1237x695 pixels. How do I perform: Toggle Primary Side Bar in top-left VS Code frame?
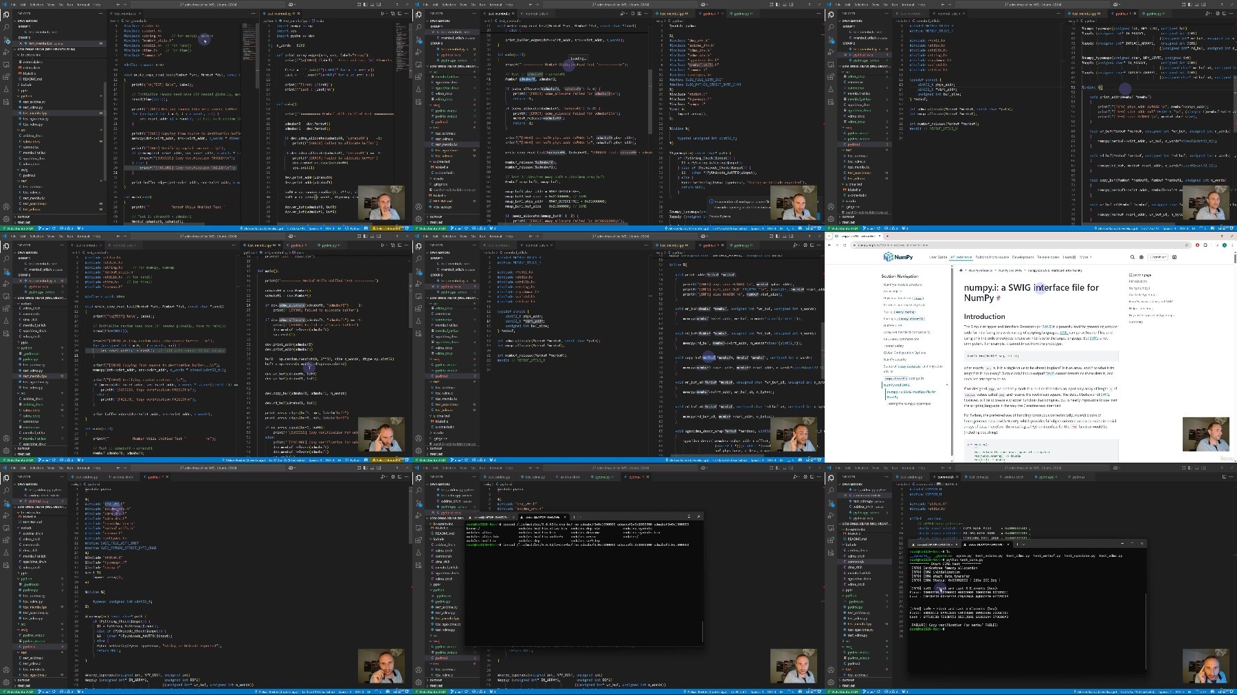pyautogui.click(x=364, y=4)
